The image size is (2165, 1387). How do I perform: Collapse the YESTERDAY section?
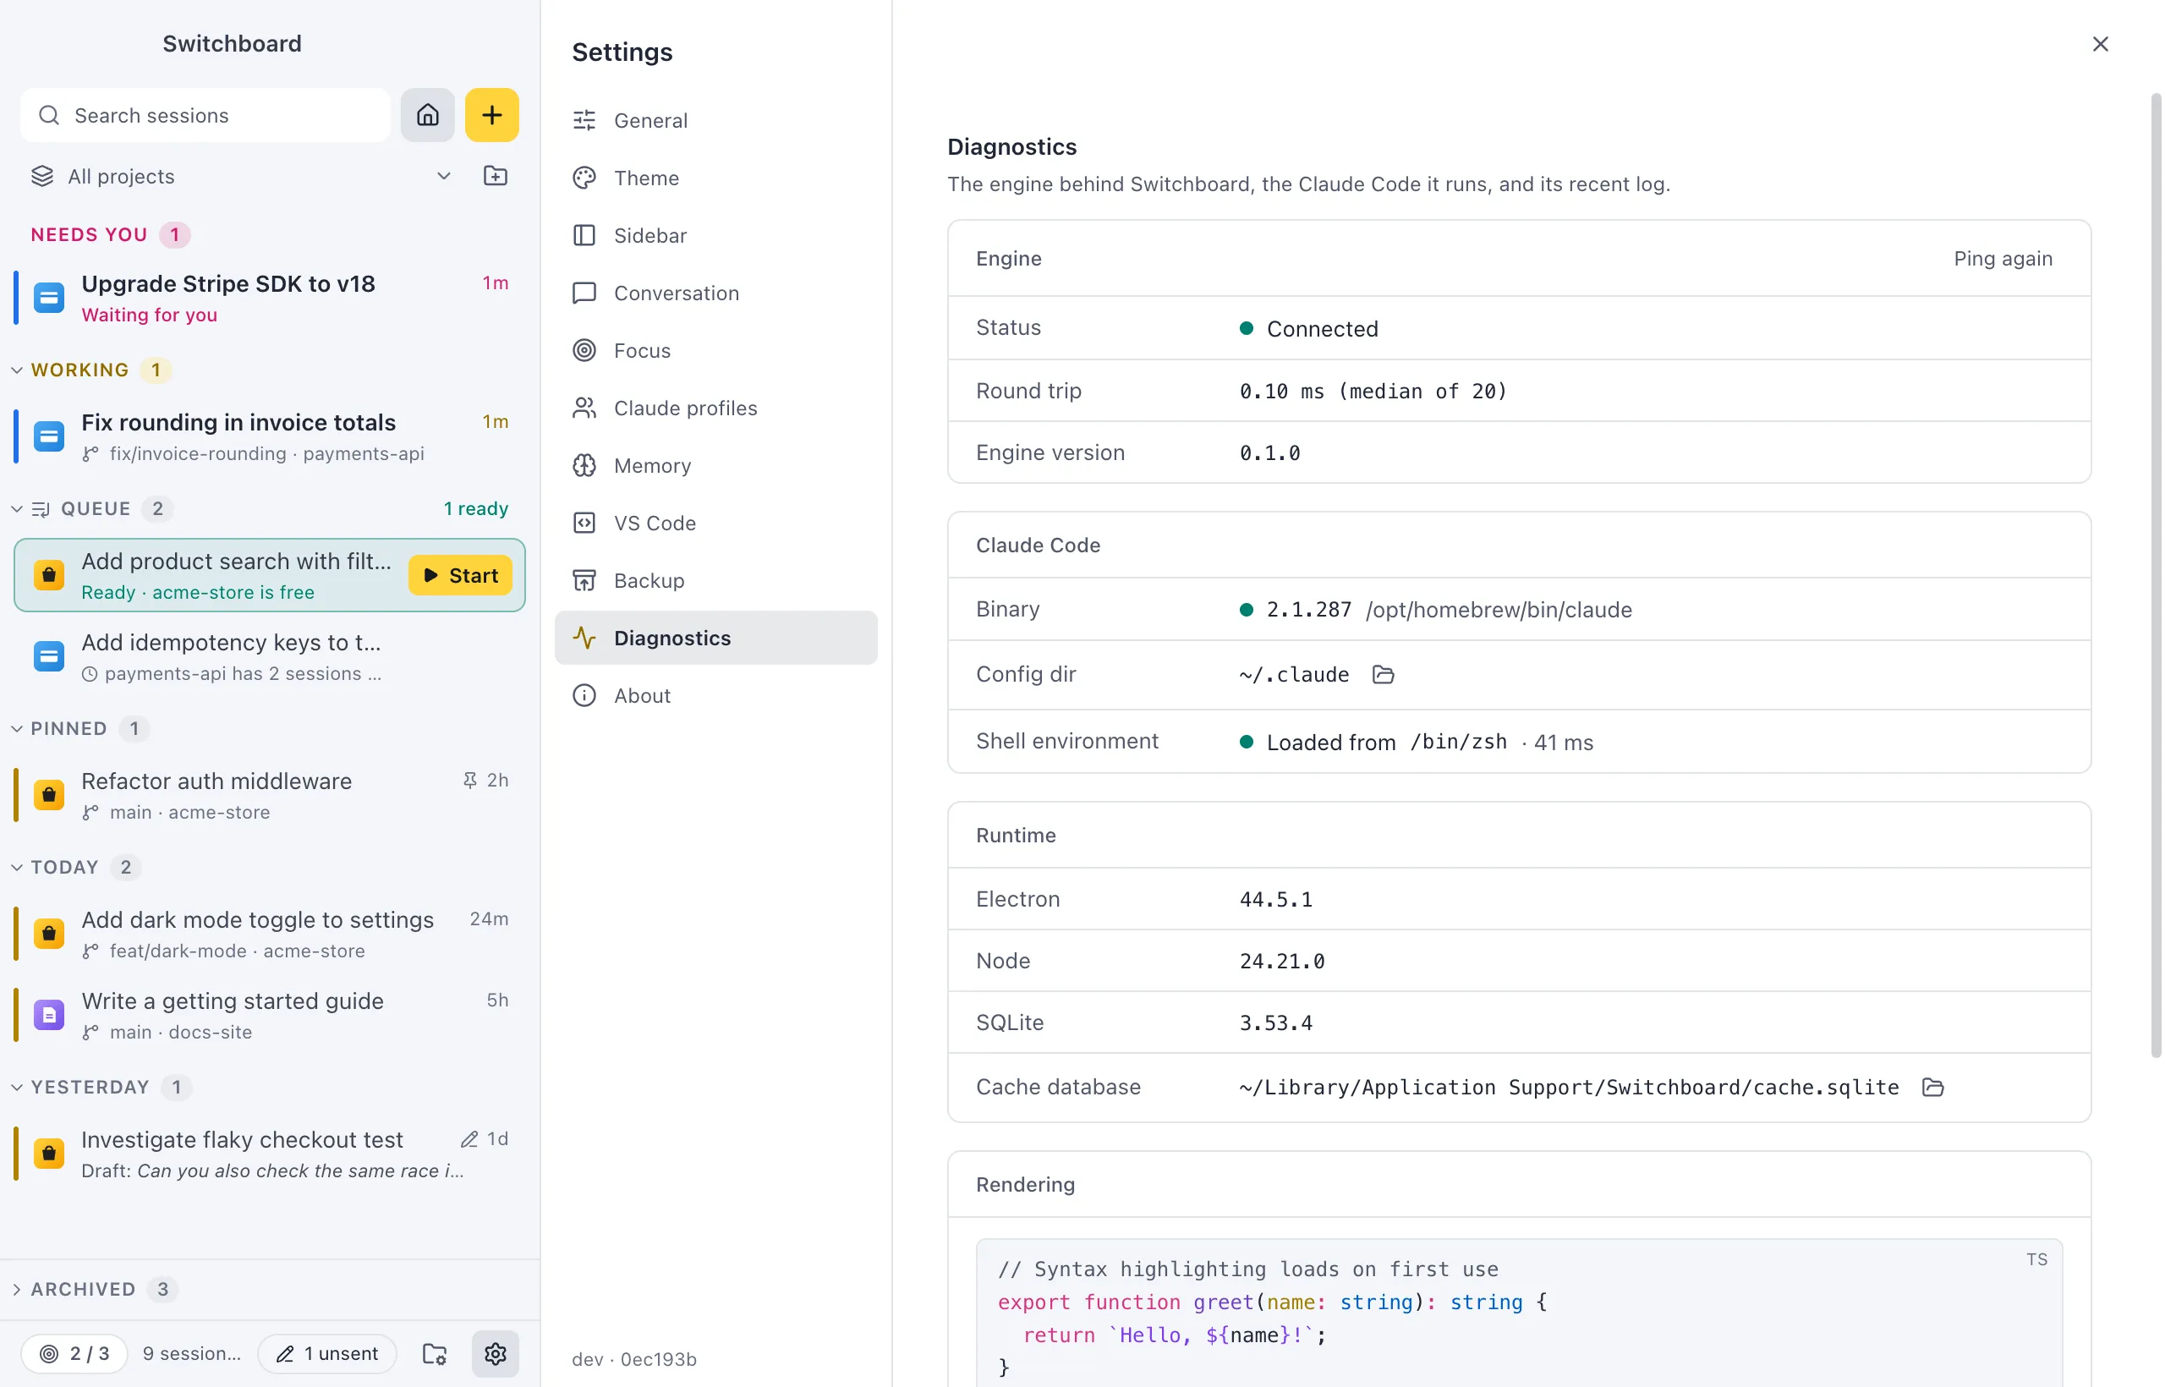click(x=16, y=1087)
